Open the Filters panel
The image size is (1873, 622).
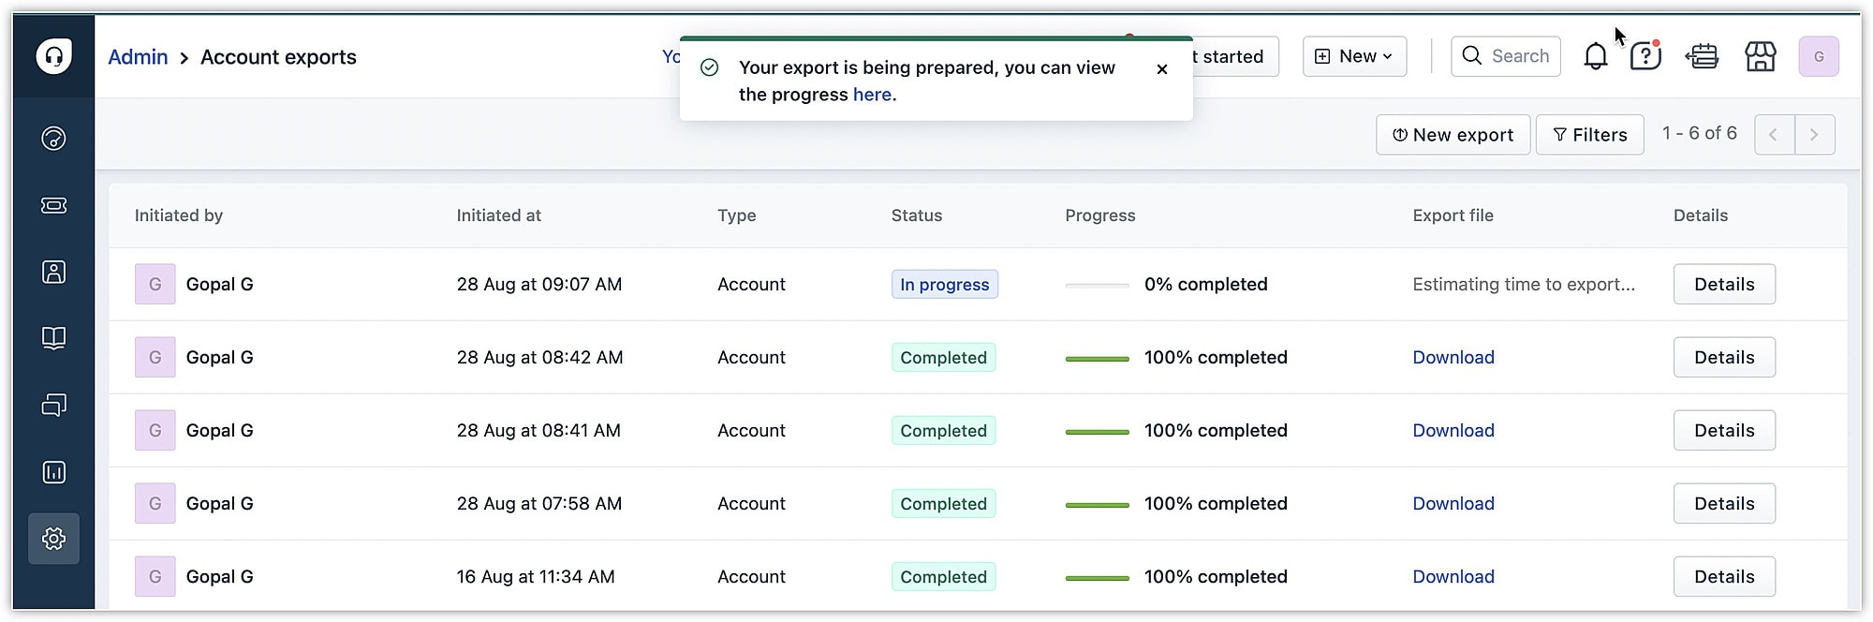tap(1589, 135)
